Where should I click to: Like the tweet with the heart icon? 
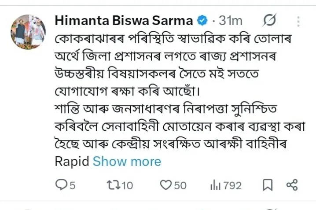tap(165, 185)
